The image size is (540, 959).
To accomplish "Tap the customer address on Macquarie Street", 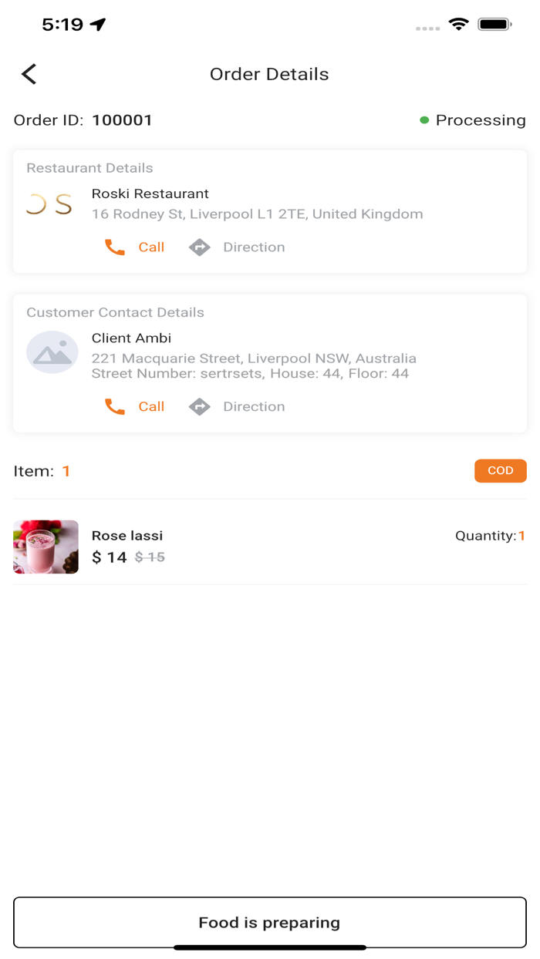I will [x=254, y=358].
